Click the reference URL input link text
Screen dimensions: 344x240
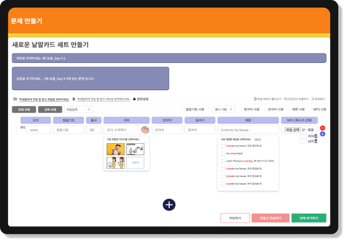click(103, 99)
